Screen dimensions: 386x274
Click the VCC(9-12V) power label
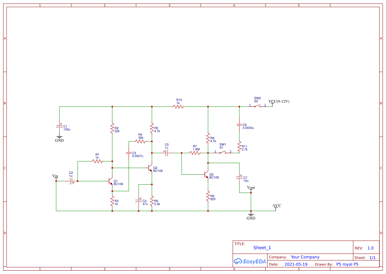pyautogui.click(x=279, y=102)
